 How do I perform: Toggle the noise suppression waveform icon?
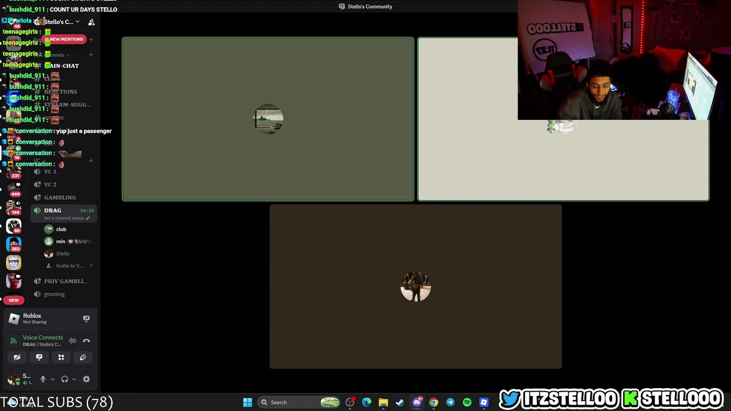[73, 341]
